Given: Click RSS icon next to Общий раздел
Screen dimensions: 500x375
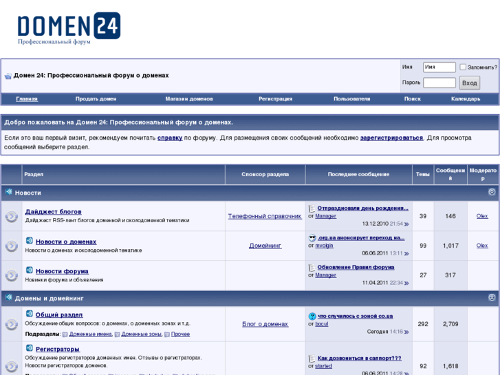Looking at the screenshot, I should (x=30, y=314).
